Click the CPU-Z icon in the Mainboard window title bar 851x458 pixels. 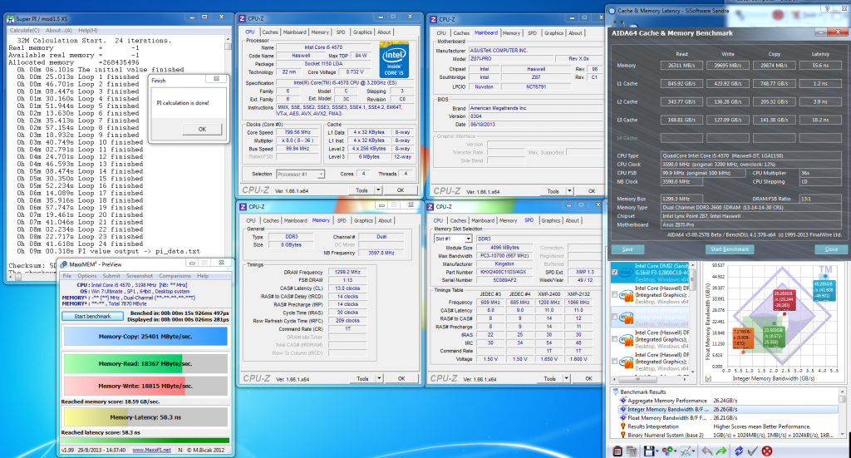433,18
